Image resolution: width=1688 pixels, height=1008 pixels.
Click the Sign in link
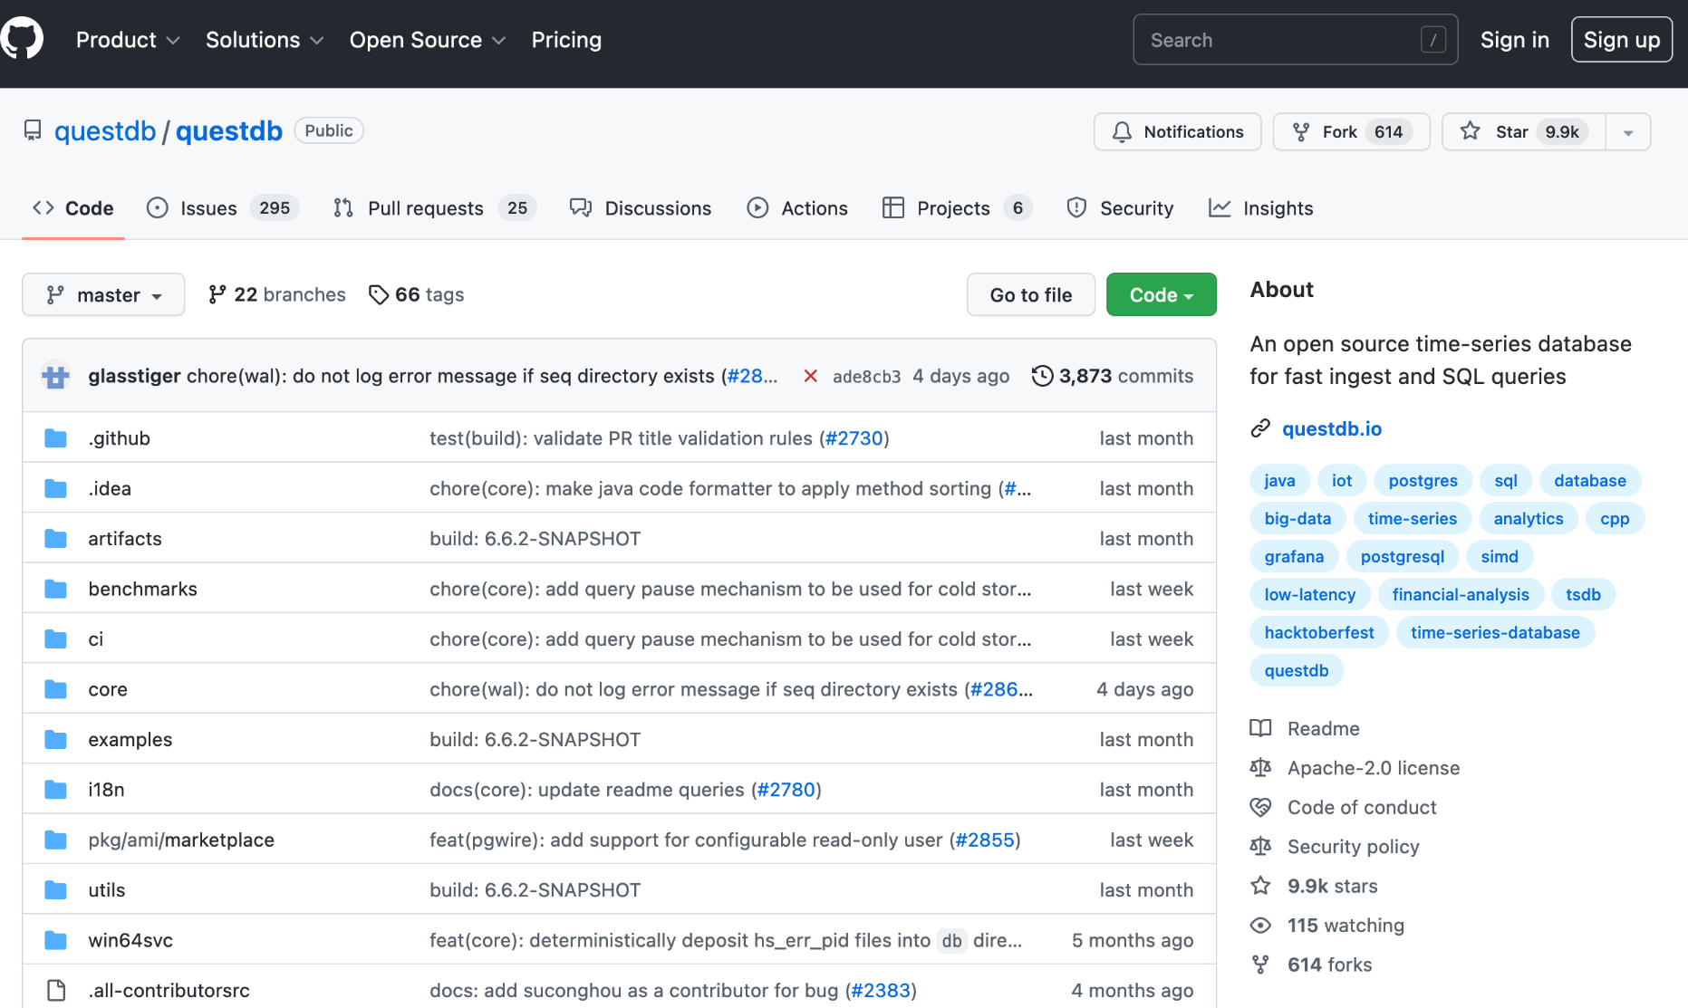point(1515,40)
